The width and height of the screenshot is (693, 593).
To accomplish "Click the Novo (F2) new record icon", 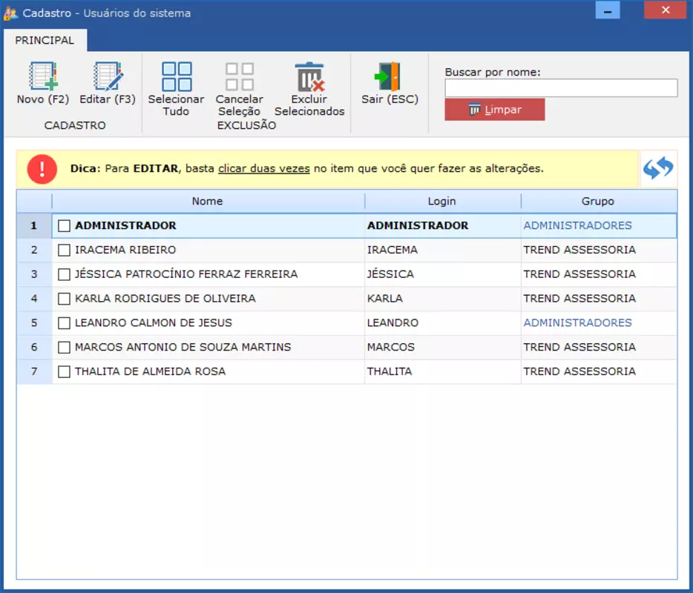I will (43, 76).
